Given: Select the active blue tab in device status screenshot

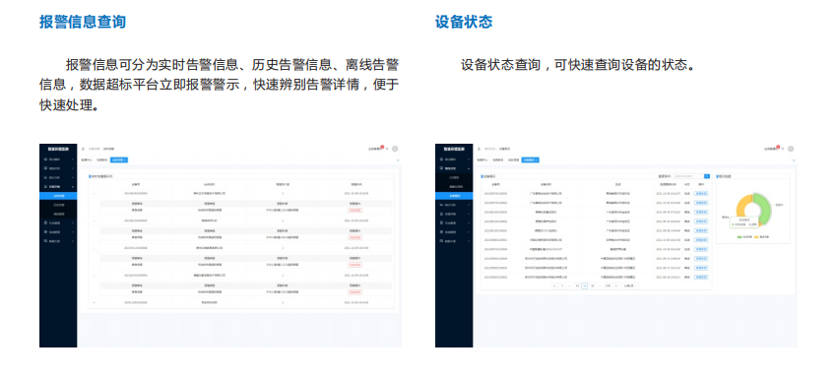Looking at the screenshot, I should (x=531, y=160).
